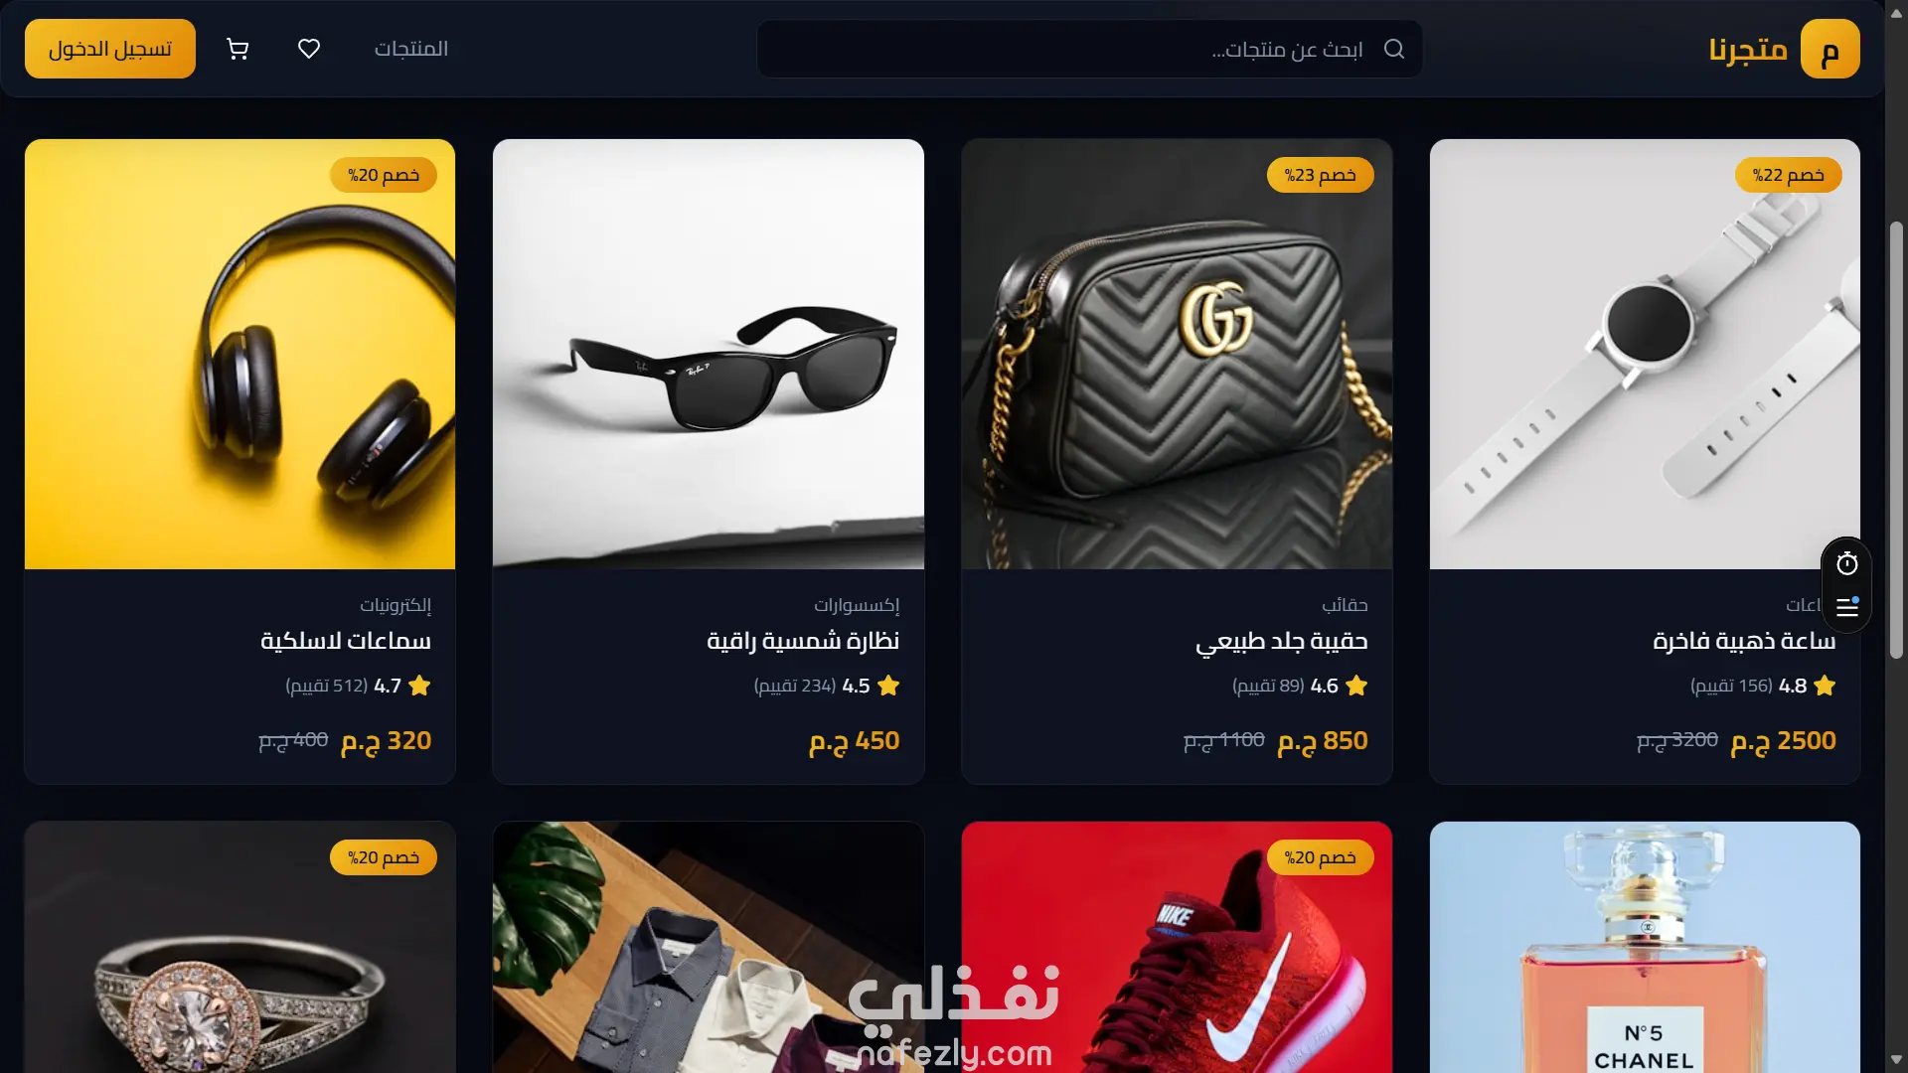The height and width of the screenshot is (1073, 1908).
Task: Focus the product search input field
Action: tap(1090, 49)
